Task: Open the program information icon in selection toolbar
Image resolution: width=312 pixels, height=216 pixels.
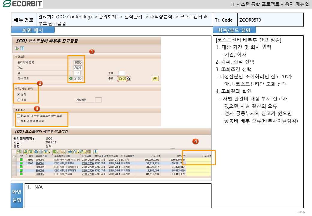Action: pyautogui.click(x=22, y=48)
